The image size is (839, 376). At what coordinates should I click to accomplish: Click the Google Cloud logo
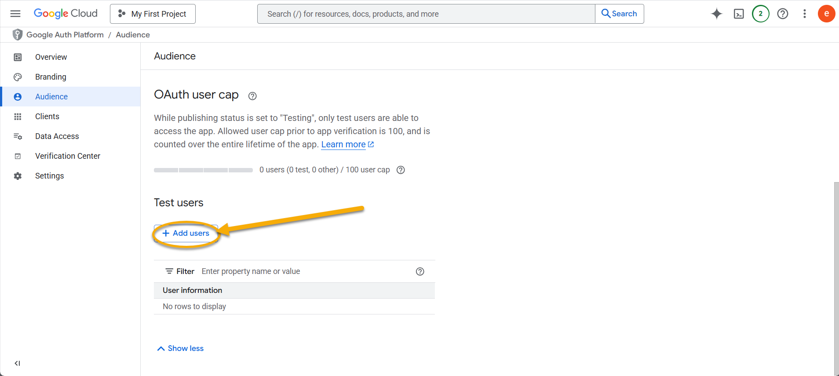(66, 14)
